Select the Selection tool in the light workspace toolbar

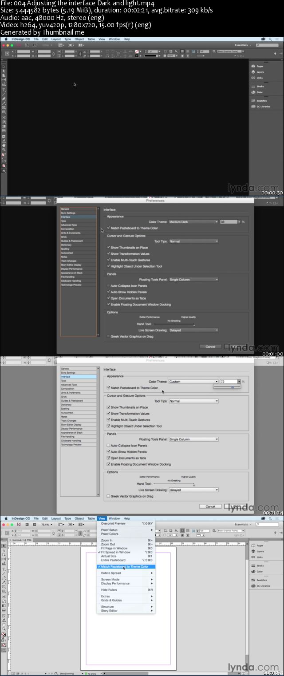coord(4,546)
